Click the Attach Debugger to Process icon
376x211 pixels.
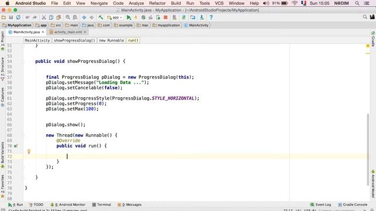(x=158, y=18)
